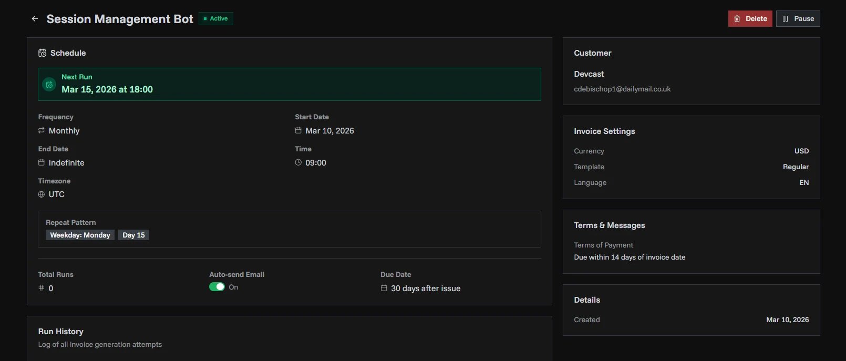This screenshot has height=361, width=846.
Task: Click the Start Date value Mar 10, 2026
Action: click(x=329, y=130)
